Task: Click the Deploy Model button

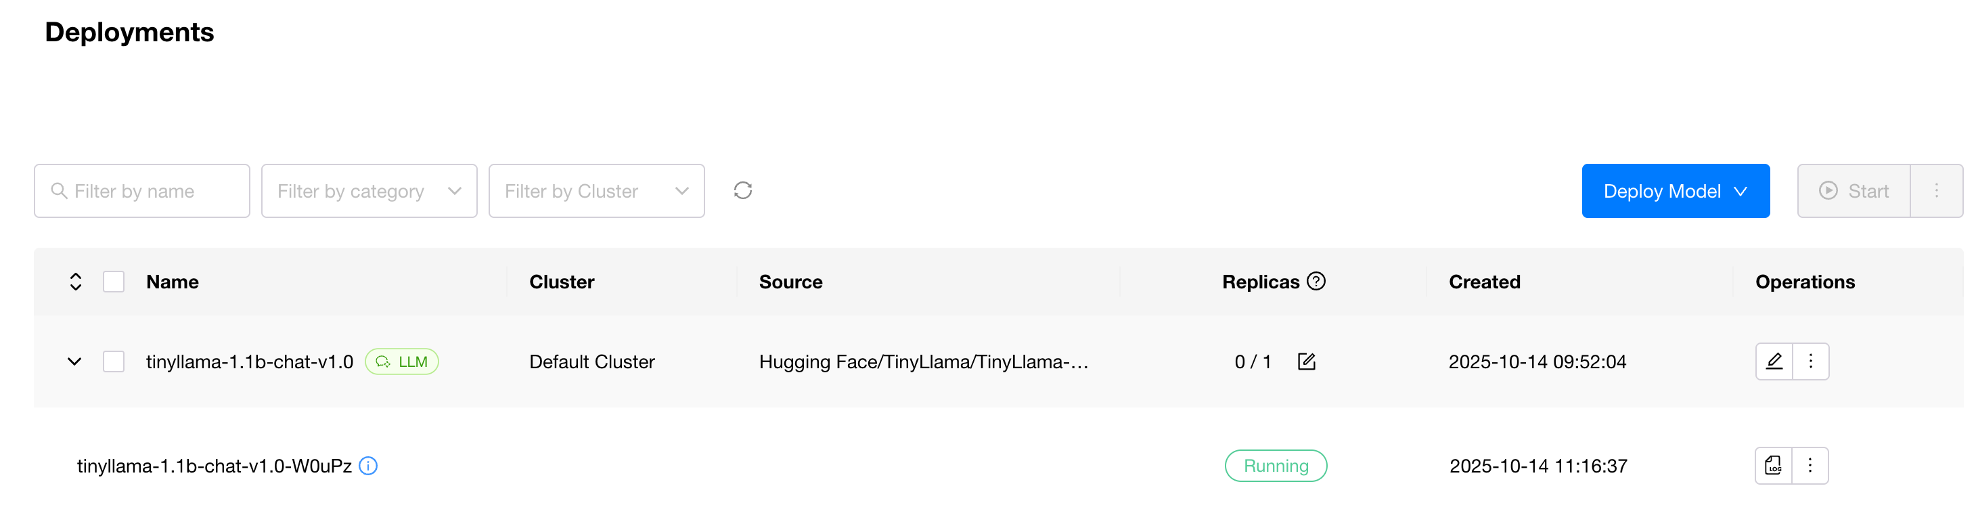Action: click(x=1675, y=191)
